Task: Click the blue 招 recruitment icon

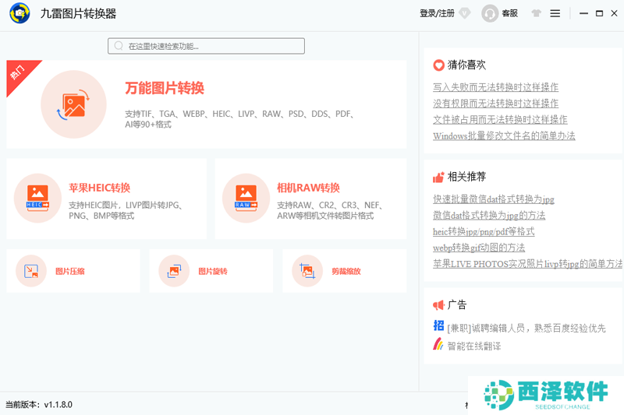Action: (438, 325)
